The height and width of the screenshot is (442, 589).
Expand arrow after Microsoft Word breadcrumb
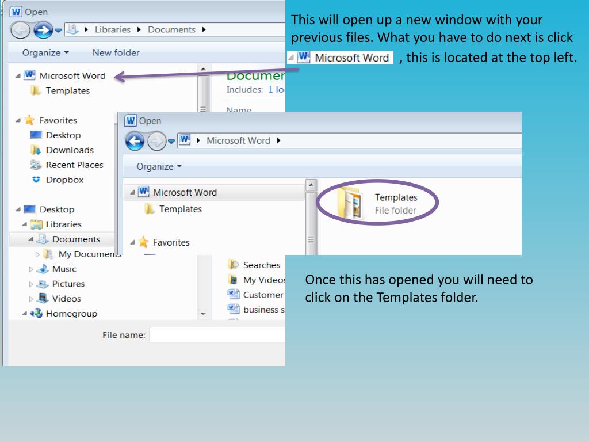point(278,140)
